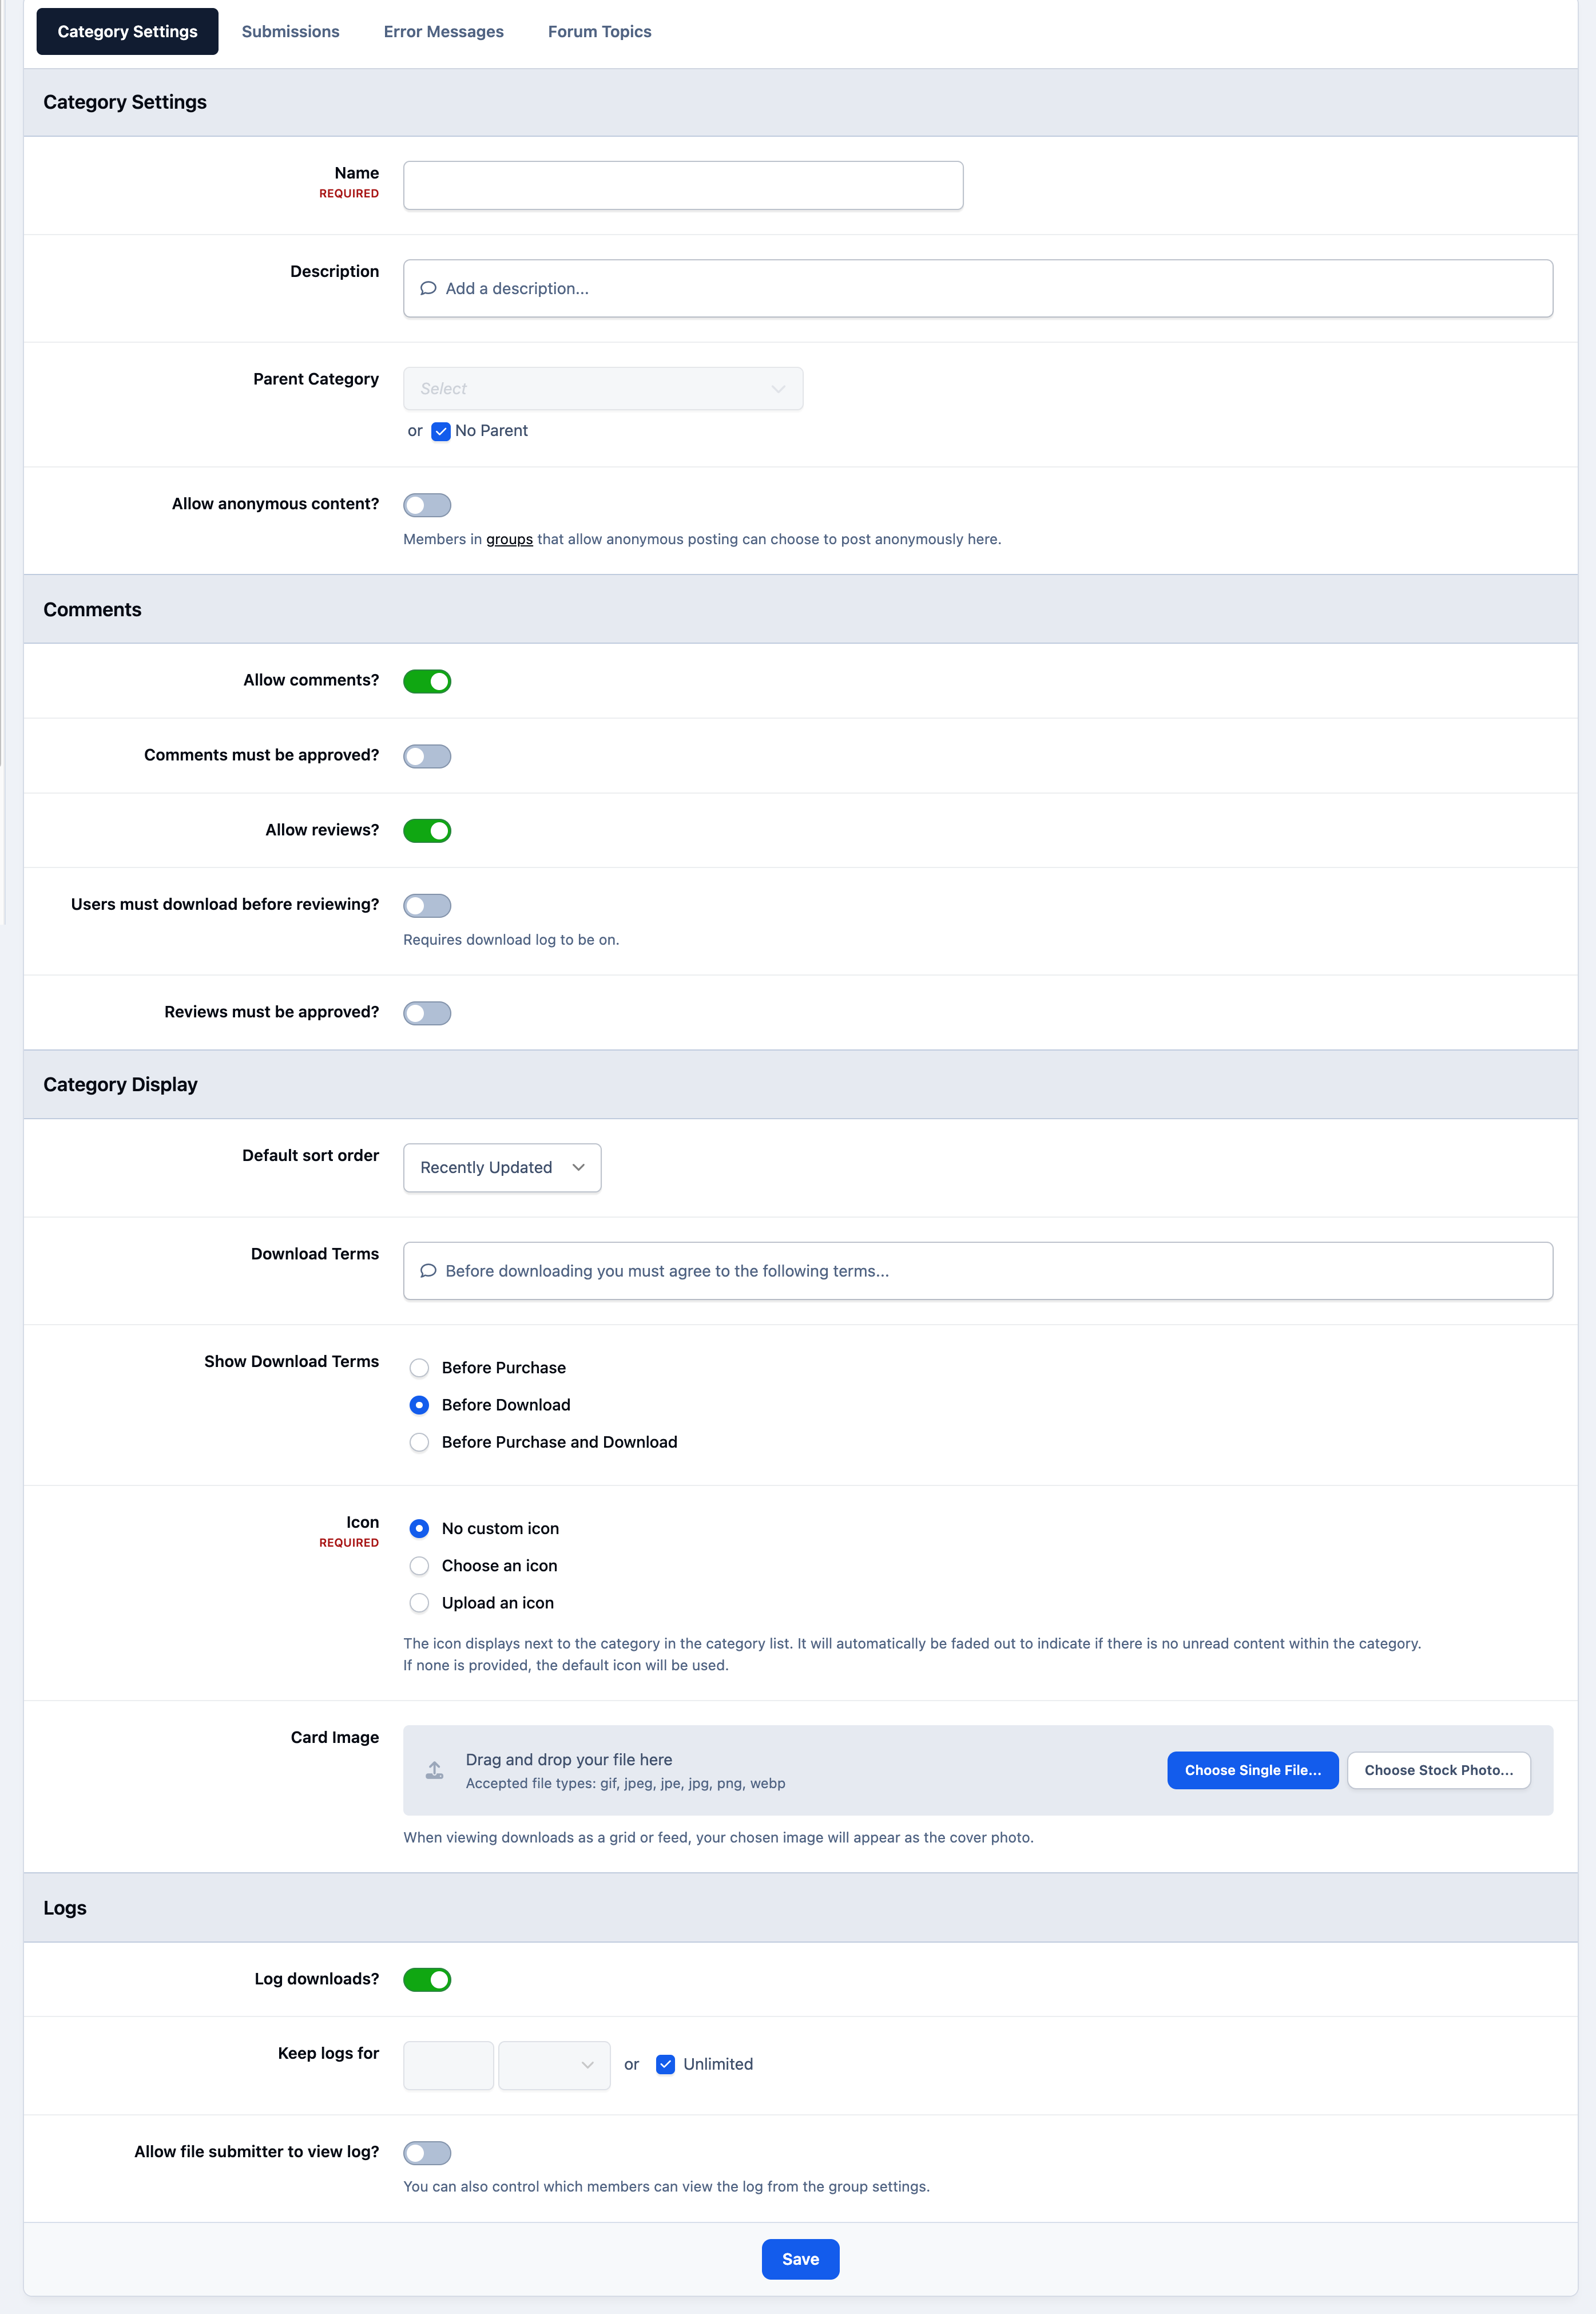
Task: Follow the groups link
Action: coord(509,539)
